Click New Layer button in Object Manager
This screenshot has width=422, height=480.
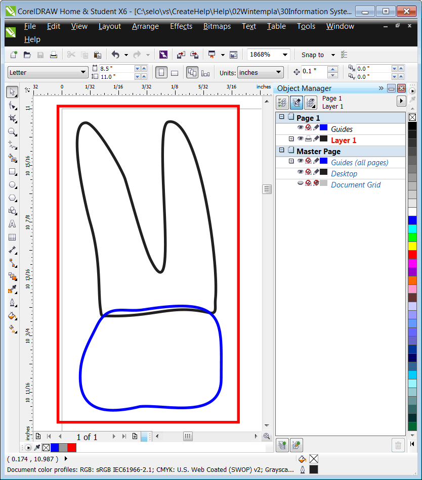pyautogui.click(x=282, y=445)
